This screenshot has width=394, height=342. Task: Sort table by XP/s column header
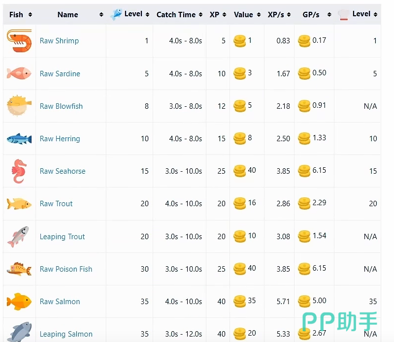(279, 15)
